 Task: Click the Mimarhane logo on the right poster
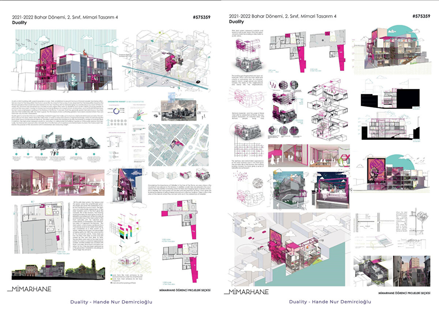tap(246, 291)
